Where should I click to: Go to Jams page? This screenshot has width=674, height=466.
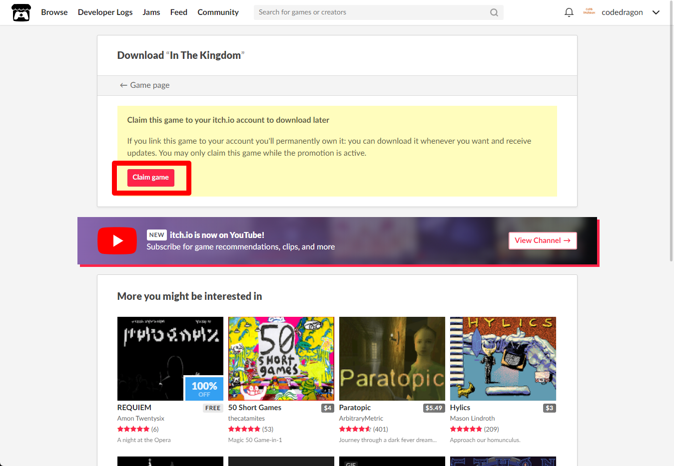point(151,12)
